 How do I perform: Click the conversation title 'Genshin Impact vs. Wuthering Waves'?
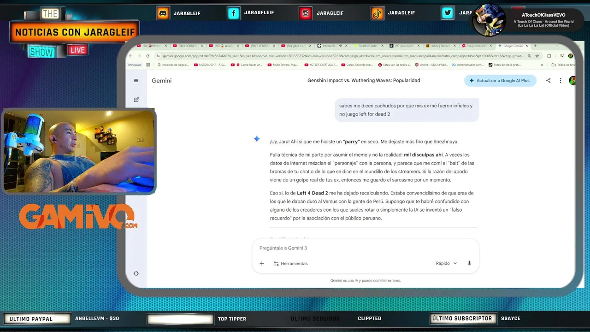(364, 80)
